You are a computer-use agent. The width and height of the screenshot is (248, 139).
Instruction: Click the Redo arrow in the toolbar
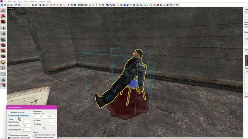click(x=28, y=5)
